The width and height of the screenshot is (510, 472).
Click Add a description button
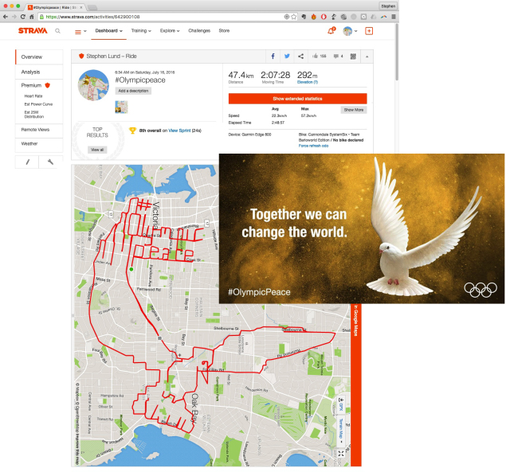133,91
